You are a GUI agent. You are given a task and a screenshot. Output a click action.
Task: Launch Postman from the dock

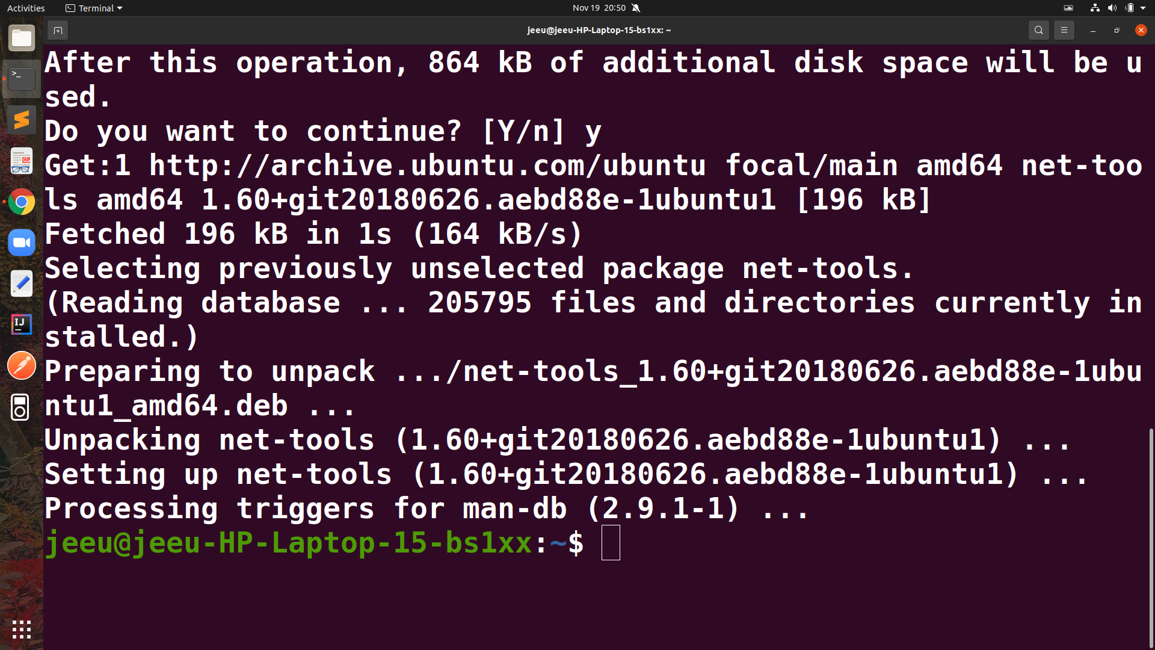pyautogui.click(x=22, y=366)
